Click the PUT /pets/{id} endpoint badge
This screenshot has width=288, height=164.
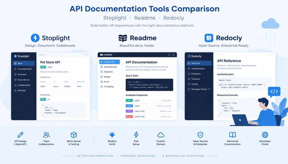click(129, 111)
